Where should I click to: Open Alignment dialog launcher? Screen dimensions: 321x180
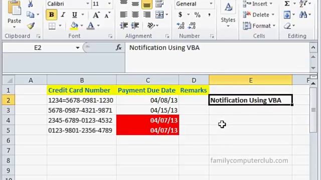pyautogui.click(x=167, y=36)
